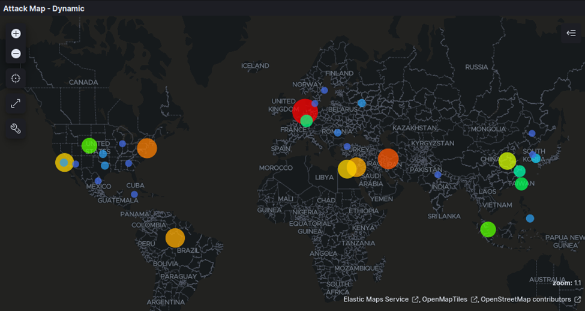Fit map to data bounds

16,79
